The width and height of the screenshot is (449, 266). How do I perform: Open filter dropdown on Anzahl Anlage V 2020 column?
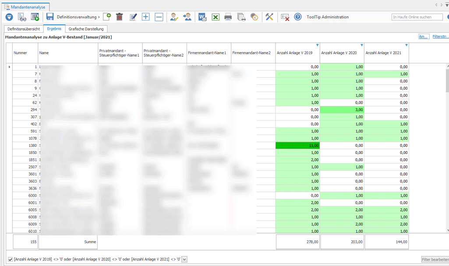click(361, 45)
